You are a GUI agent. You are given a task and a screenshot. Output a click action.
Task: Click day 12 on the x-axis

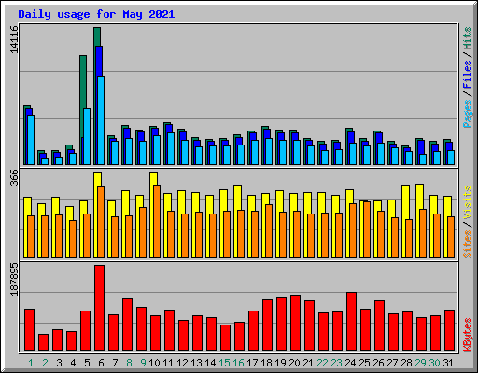pyautogui.click(x=182, y=363)
